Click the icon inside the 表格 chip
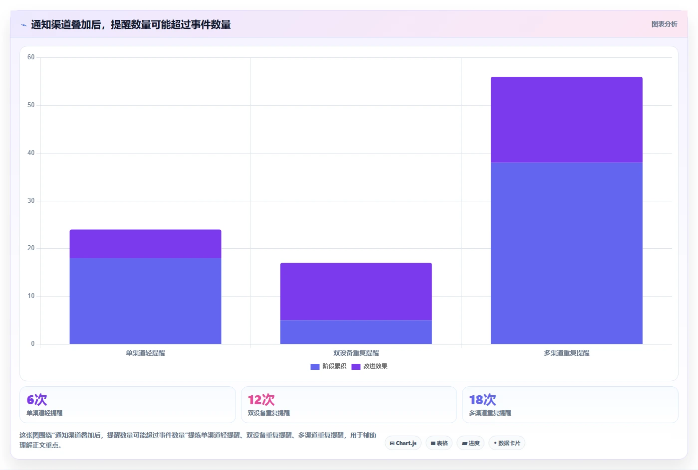This screenshot has height=470, width=698. (x=433, y=443)
